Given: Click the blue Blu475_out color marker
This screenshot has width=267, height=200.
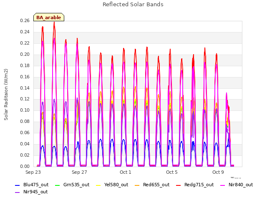Looking at the screenshot, I should 18,185.
